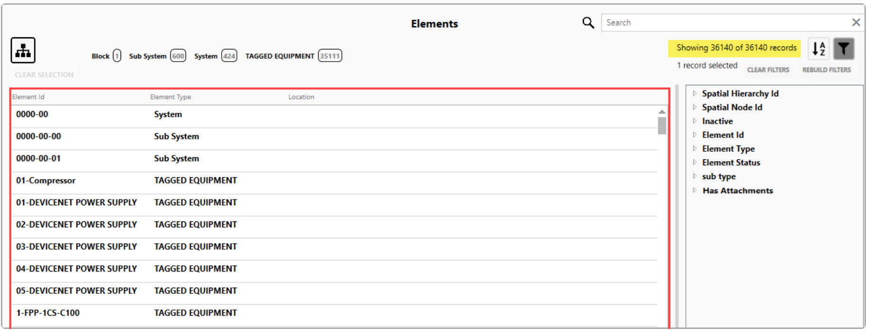The image size is (873, 336).
Task: Click the Location column header
Action: pos(301,97)
